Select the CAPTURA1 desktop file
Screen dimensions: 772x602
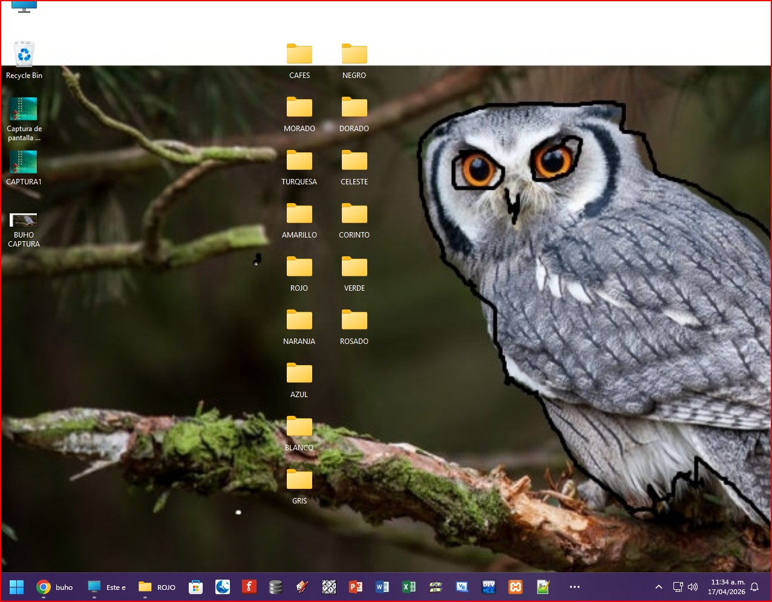tap(24, 163)
